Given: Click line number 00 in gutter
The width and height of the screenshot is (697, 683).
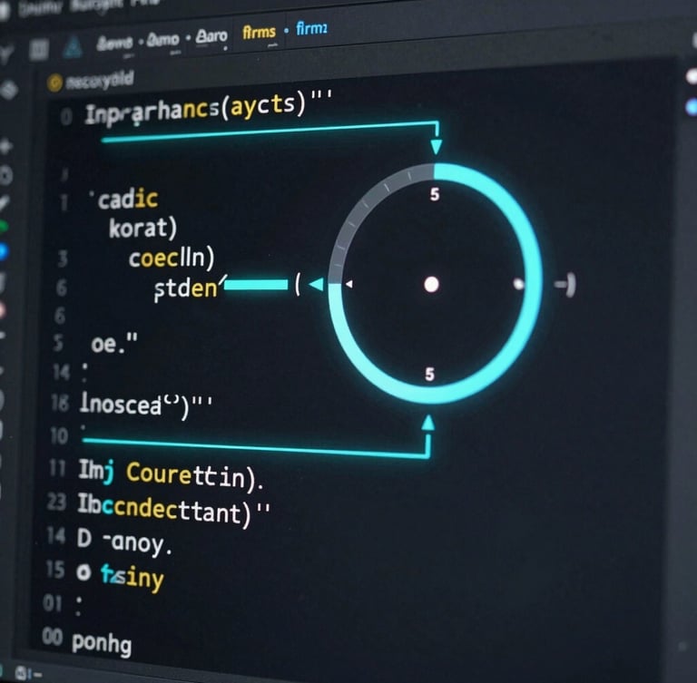Looking at the screenshot, I should [x=53, y=638].
